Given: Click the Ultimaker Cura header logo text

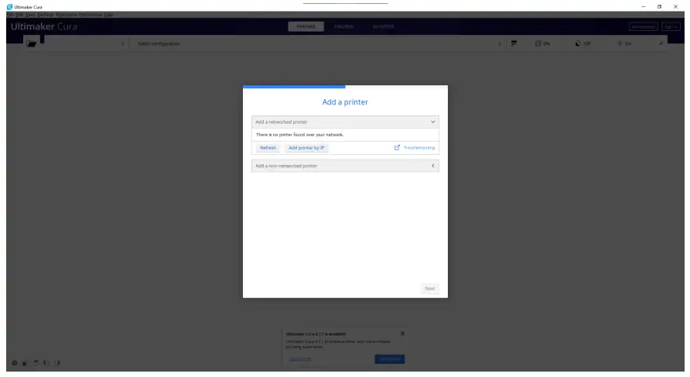Looking at the screenshot, I should (x=44, y=26).
